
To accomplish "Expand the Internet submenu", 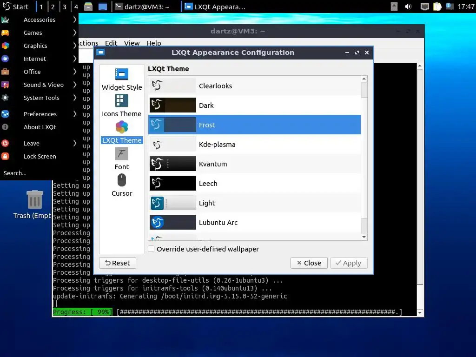I will 39,59.
